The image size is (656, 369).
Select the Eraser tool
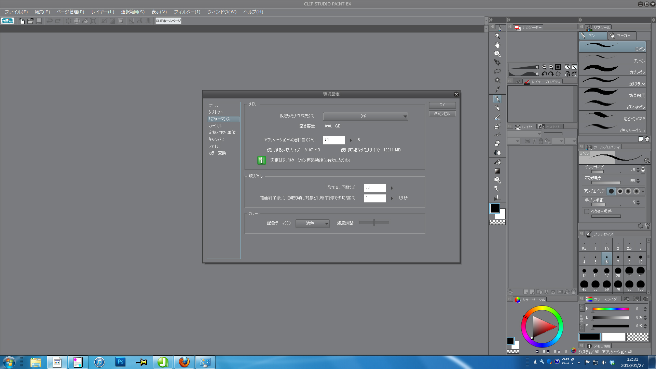[497, 143]
